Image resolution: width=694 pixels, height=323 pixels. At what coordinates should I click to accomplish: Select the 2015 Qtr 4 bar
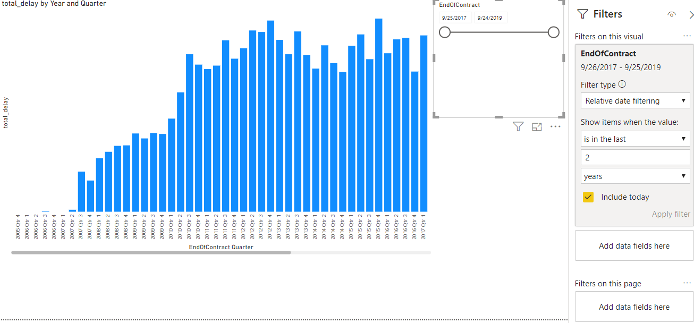[x=378, y=115]
